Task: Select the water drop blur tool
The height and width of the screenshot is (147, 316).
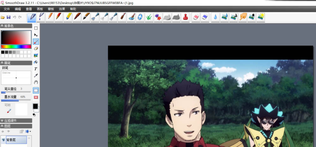Action: (x=216, y=17)
